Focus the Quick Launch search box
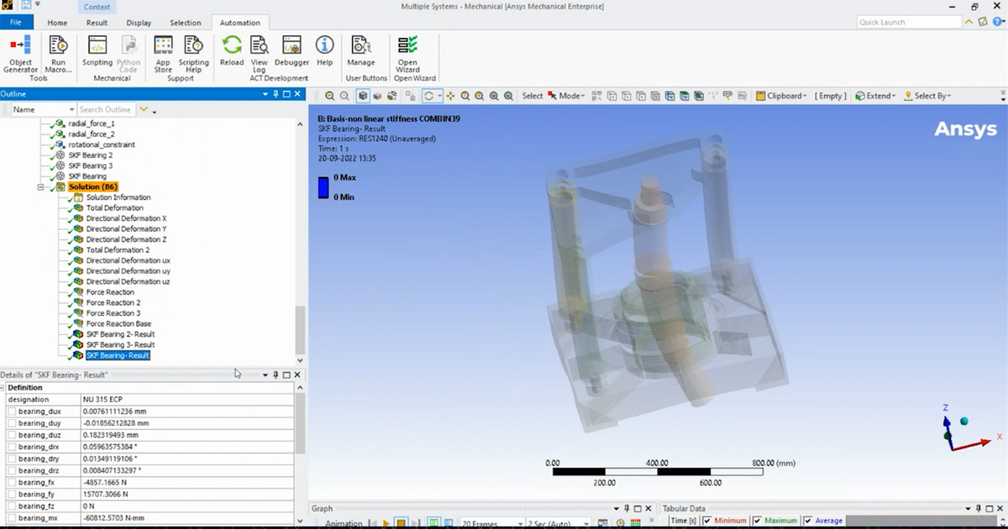The width and height of the screenshot is (1008, 529). [x=909, y=23]
